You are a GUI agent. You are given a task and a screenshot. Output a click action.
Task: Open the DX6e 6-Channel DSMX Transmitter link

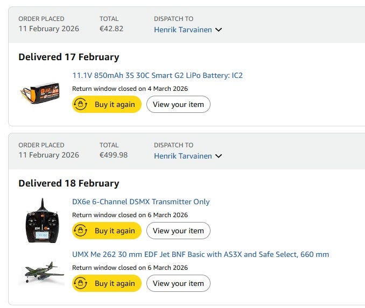click(141, 202)
